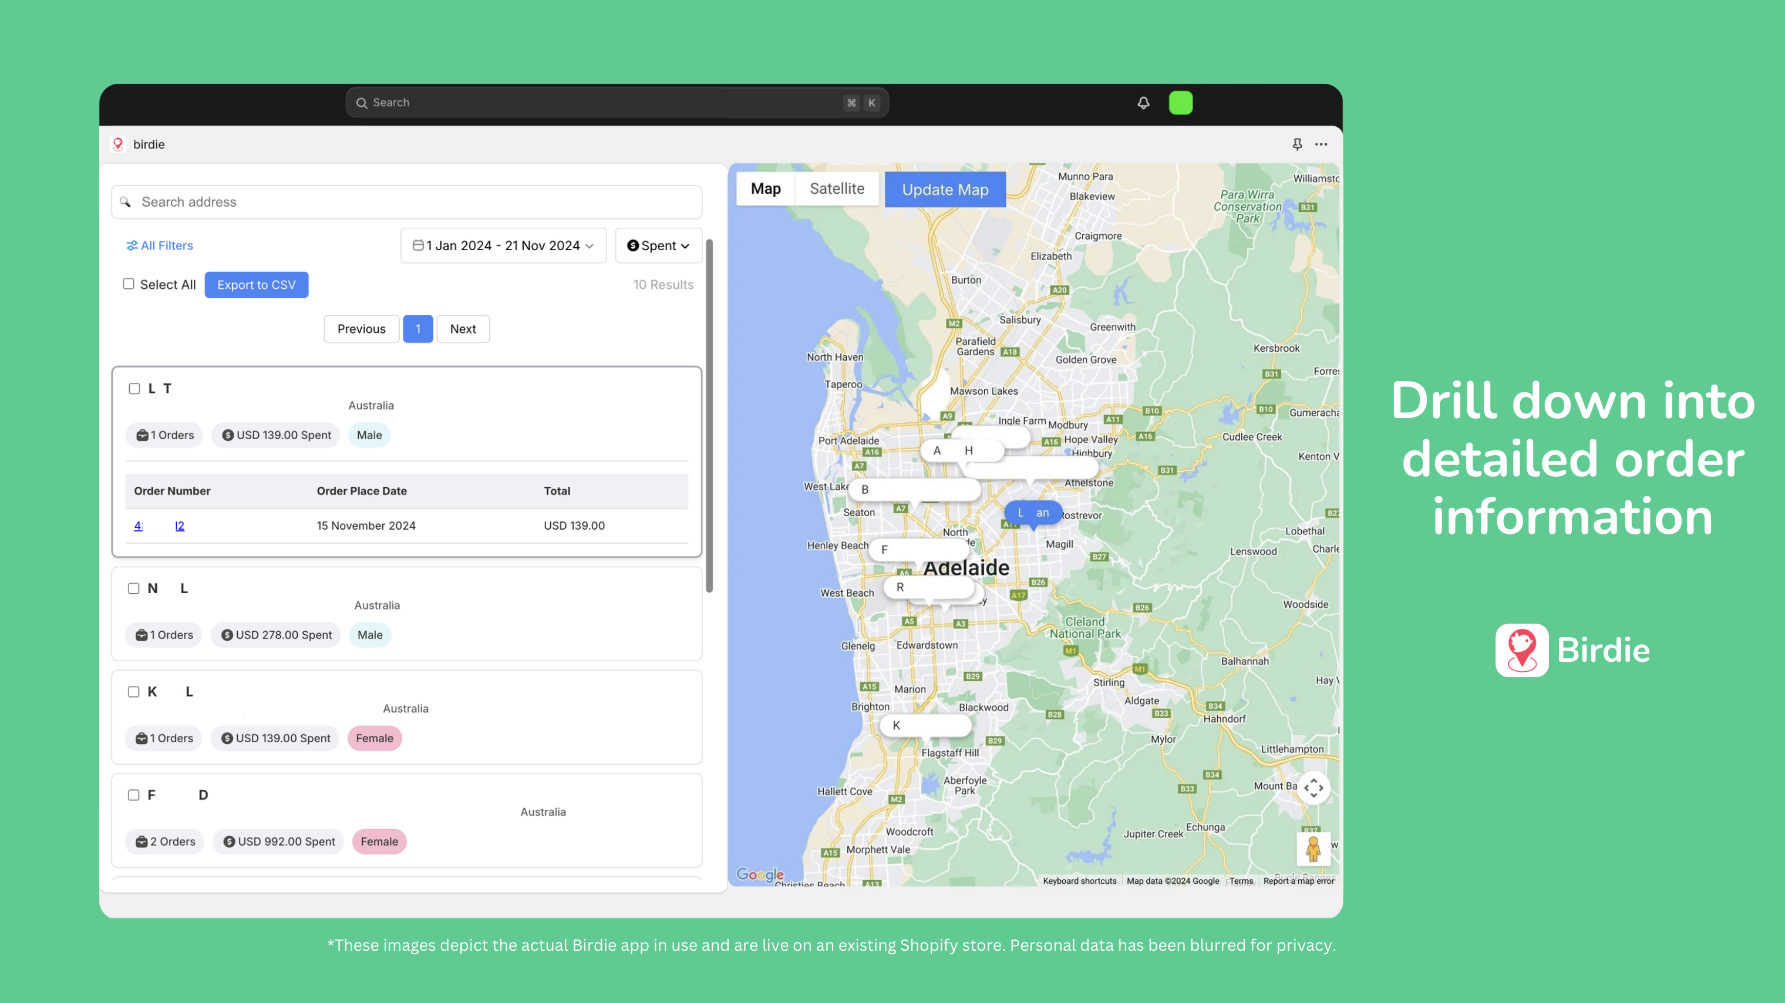Select page 1 in pagination
The image size is (1785, 1003).
click(418, 328)
